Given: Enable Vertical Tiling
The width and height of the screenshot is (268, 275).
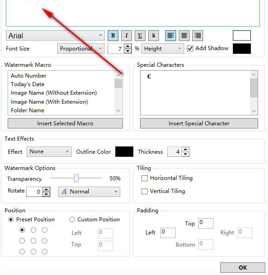Looking at the screenshot, I should [145, 191].
